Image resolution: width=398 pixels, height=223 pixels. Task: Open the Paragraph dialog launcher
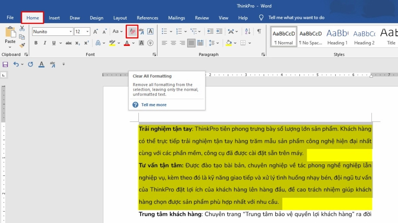(263, 55)
